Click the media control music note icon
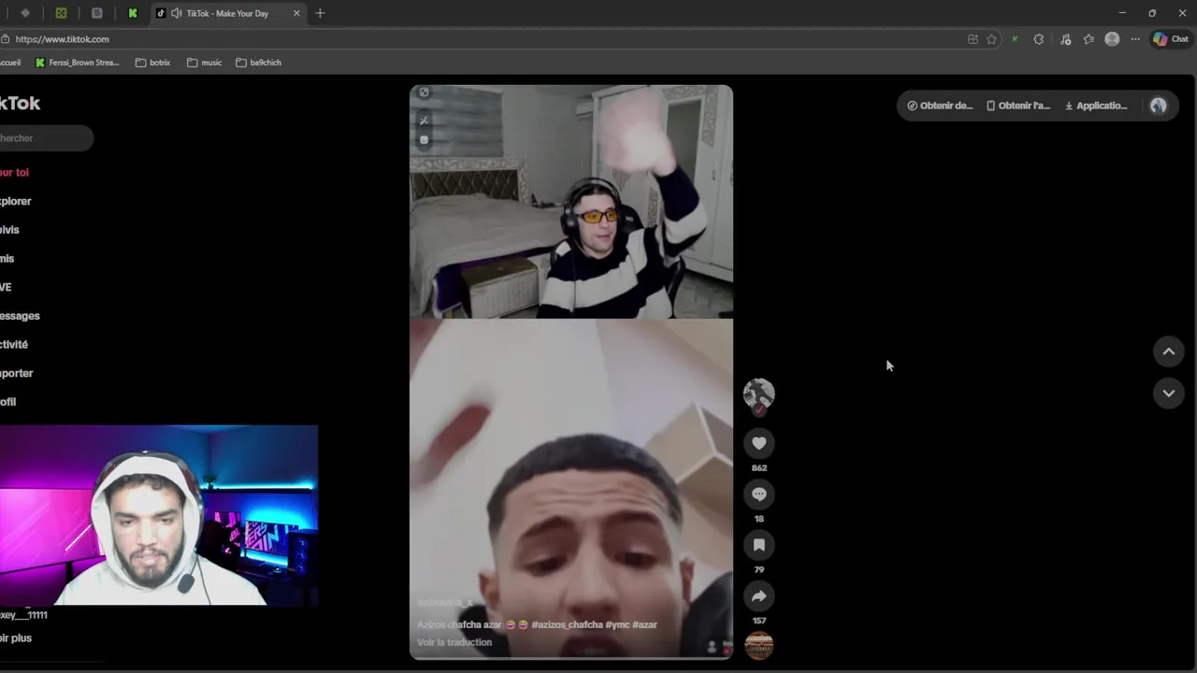Screen dimensions: 1197x673 (x=1065, y=39)
